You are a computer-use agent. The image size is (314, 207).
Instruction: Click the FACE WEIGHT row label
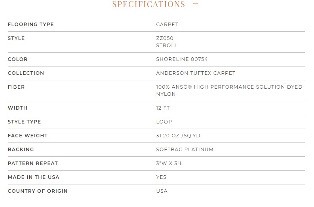point(28,136)
